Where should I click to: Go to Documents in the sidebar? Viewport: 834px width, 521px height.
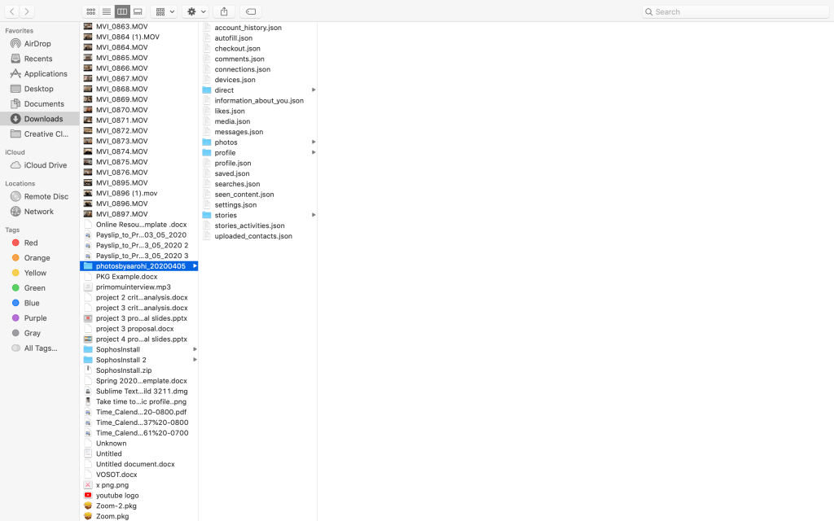tap(44, 104)
